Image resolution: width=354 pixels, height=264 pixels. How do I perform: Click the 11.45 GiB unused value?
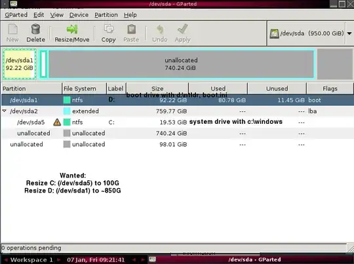(x=291, y=100)
